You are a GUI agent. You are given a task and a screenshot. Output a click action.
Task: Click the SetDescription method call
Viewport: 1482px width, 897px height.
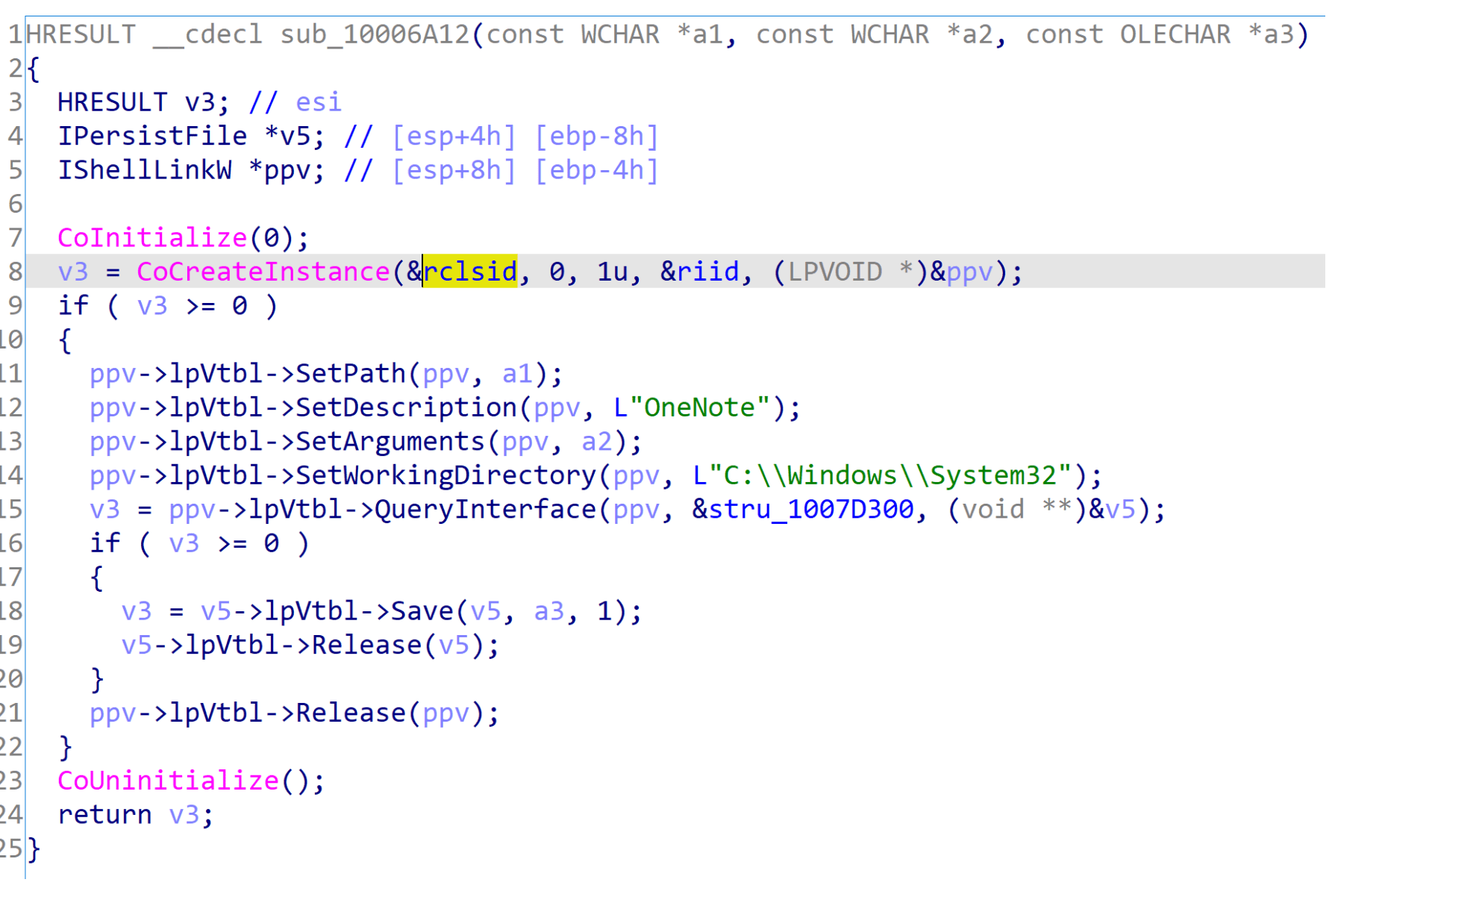(x=406, y=407)
